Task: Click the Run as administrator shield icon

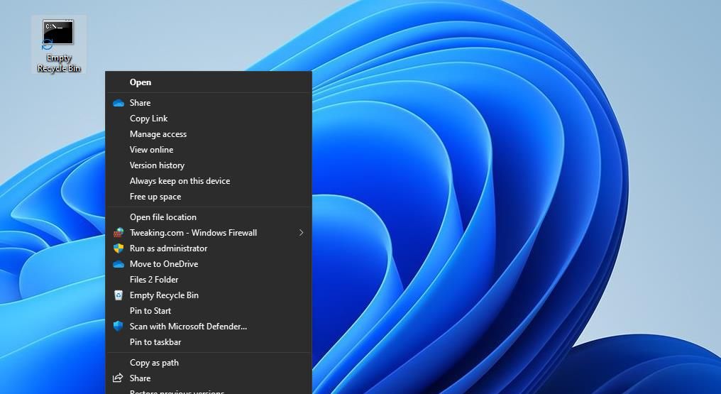Action: pos(119,248)
